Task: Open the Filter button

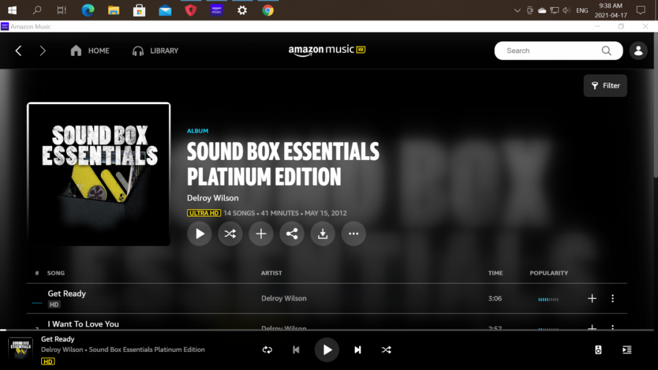Action: (x=605, y=85)
